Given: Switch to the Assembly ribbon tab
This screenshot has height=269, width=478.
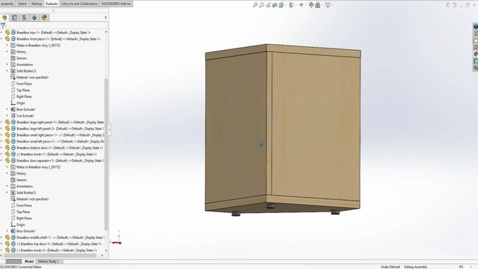Looking at the screenshot, I should tap(7, 3).
